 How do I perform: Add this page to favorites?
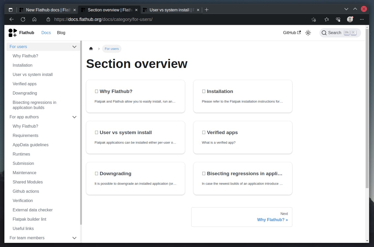[x=314, y=19]
